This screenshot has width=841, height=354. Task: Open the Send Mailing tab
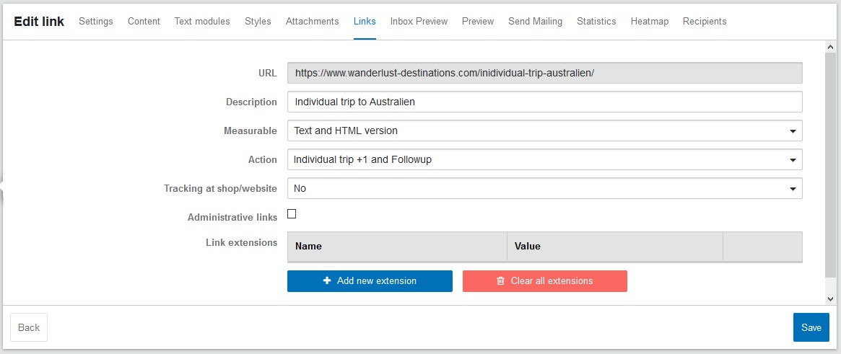tap(535, 22)
